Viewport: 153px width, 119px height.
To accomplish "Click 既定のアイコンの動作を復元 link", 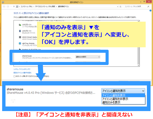I will point(22,73).
